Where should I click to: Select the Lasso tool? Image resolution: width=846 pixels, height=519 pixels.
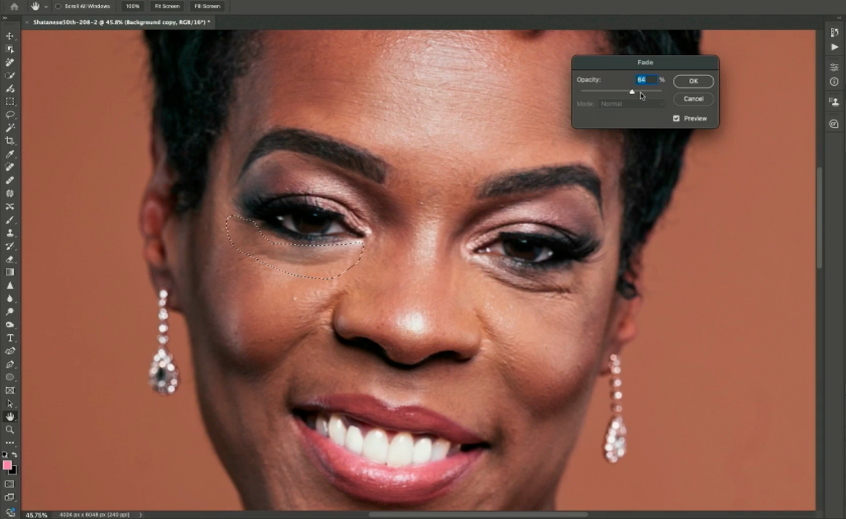10,115
